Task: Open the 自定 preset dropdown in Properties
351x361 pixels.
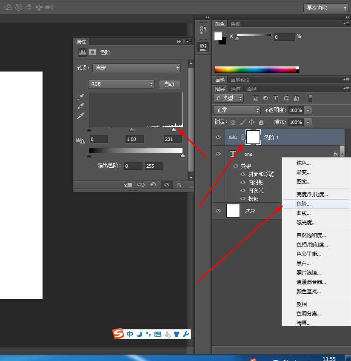Action: [x=136, y=68]
